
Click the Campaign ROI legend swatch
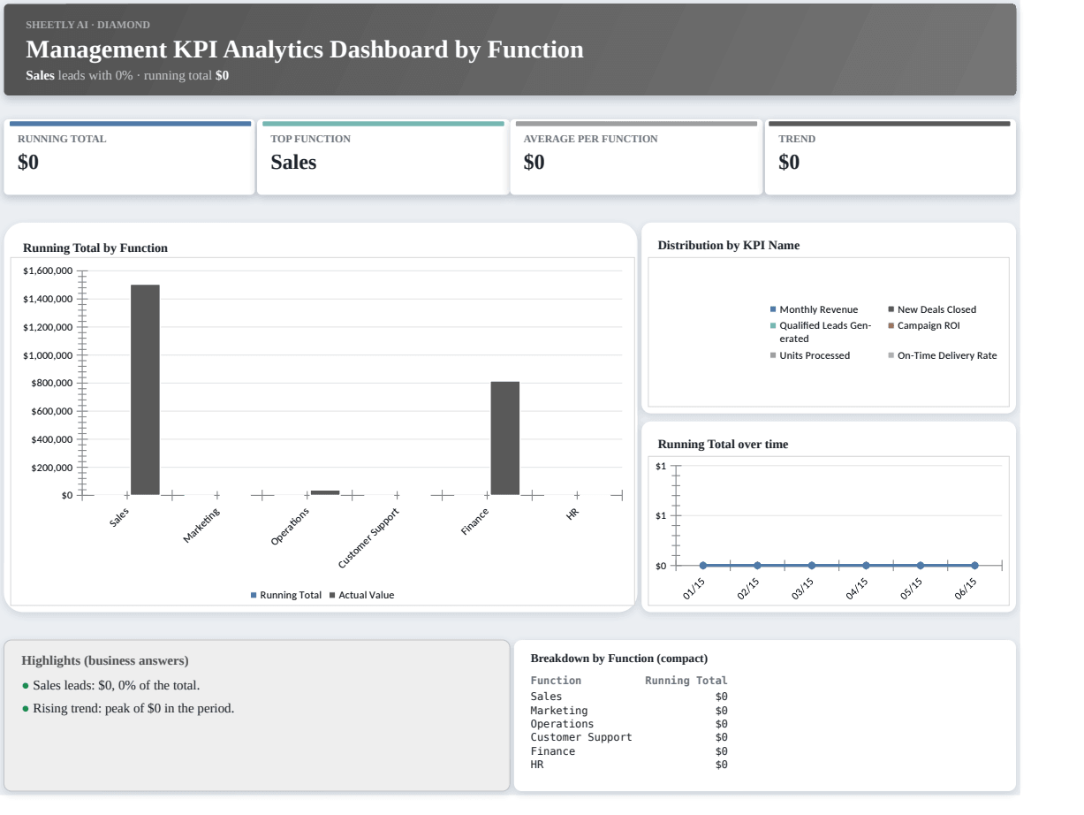[x=891, y=325]
